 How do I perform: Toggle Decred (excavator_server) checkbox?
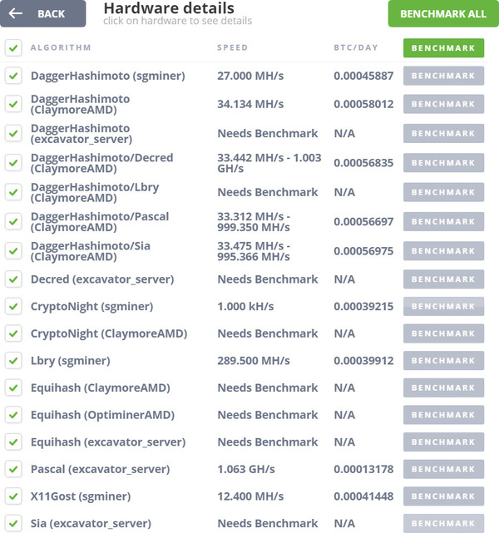point(12,279)
